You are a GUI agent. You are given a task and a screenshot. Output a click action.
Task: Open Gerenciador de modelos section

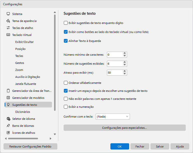point(28,98)
